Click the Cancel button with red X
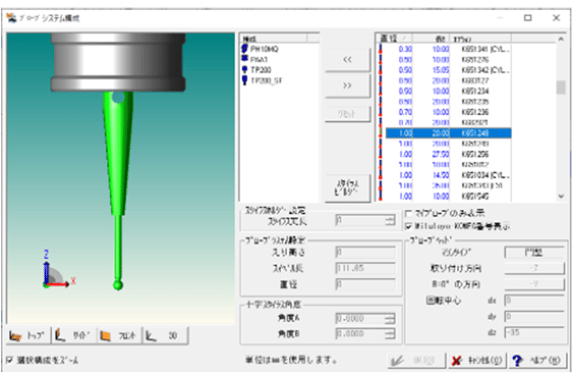The image size is (576, 383). (x=477, y=361)
